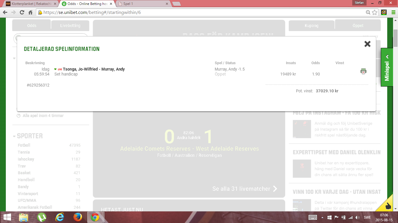Open Fotboll in the sports list
The image size is (398, 223).
pyautogui.click(x=24, y=145)
